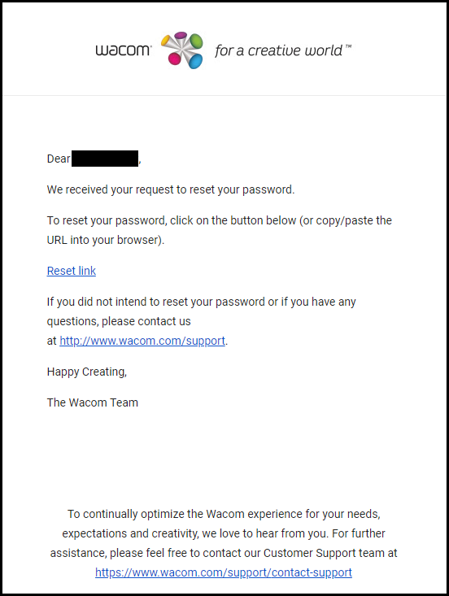Click the 'To continually optimize' footer paragraph
Viewport: 449px width, 596px height.
pyautogui.click(x=224, y=543)
